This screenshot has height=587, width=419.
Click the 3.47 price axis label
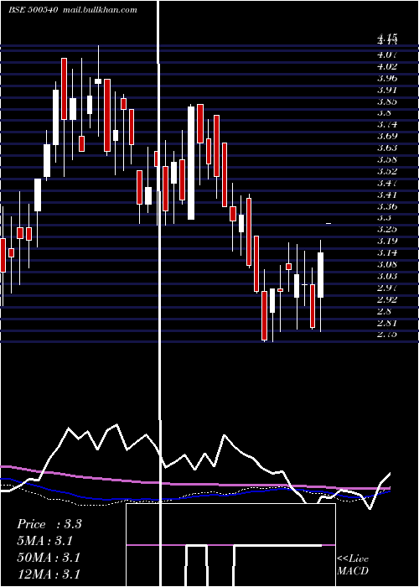pos(387,183)
